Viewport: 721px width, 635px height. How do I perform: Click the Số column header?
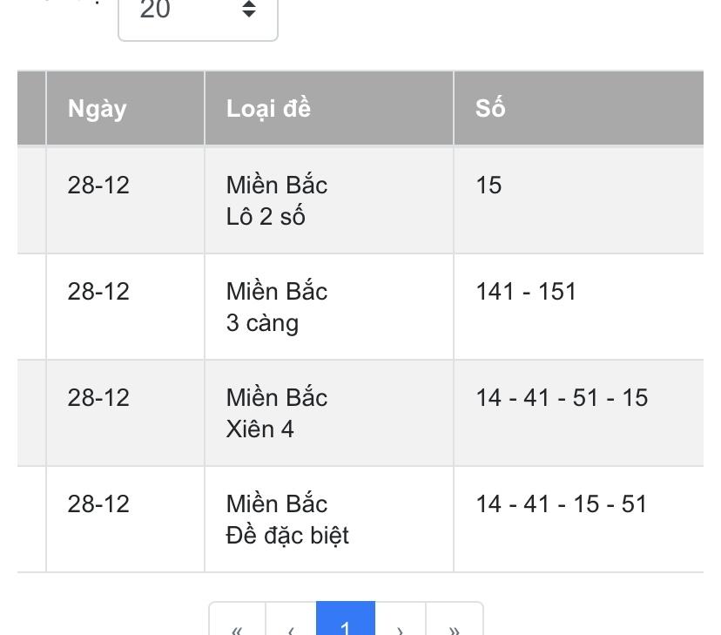490,109
